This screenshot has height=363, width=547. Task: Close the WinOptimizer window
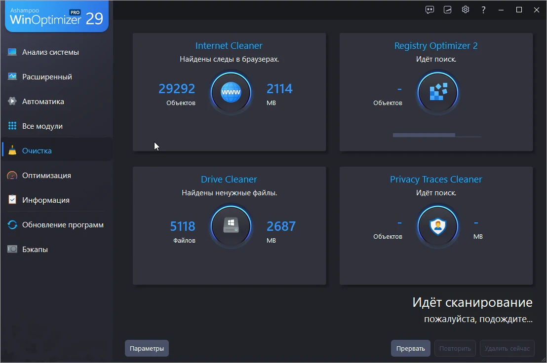point(537,10)
